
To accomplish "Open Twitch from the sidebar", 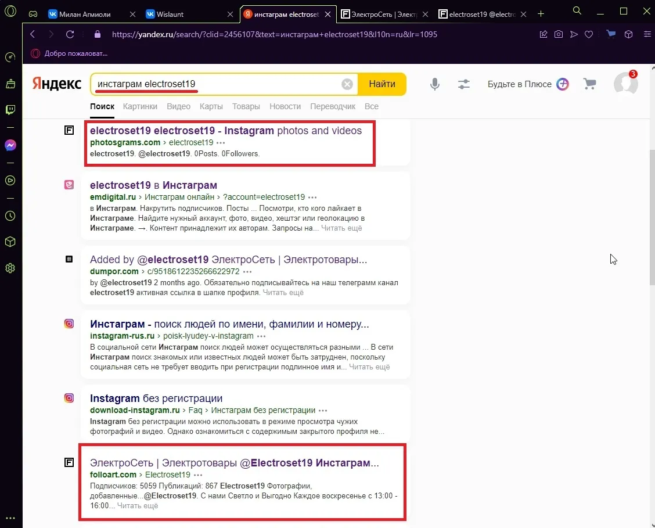I will point(10,109).
